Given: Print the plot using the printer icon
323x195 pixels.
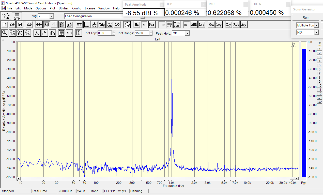Looking at the screenshot, I should (29, 25).
